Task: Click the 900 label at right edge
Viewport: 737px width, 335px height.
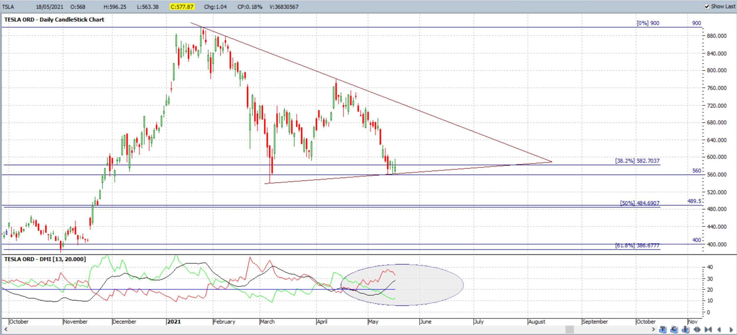Action: (696, 23)
